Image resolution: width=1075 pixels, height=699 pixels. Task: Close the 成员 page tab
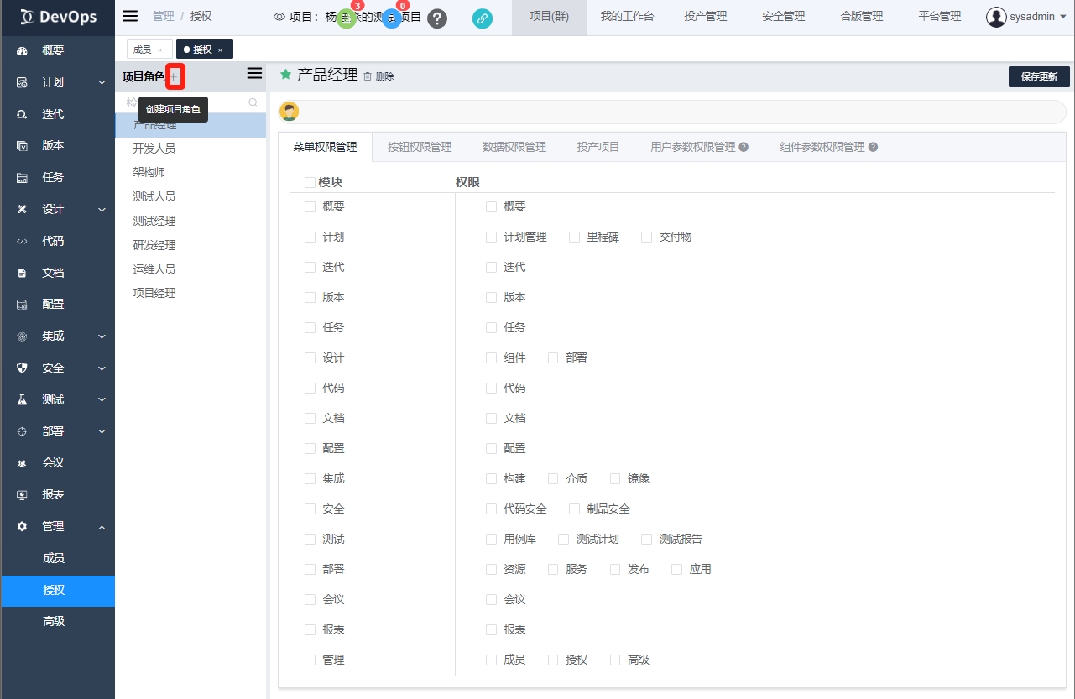pos(159,50)
